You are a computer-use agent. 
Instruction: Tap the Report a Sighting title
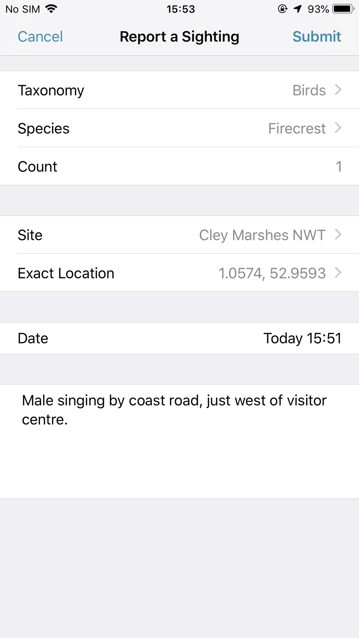[179, 37]
